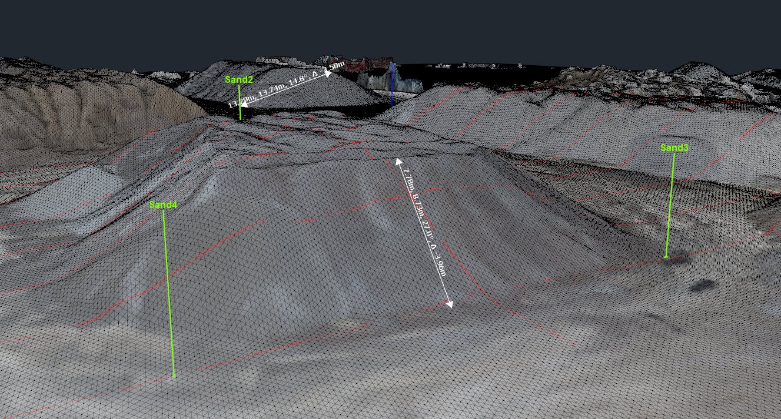Screen dimensions: 781x419
Task: Click upper arrowhead of the 27.0° measurement
Action: (x=399, y=161)
